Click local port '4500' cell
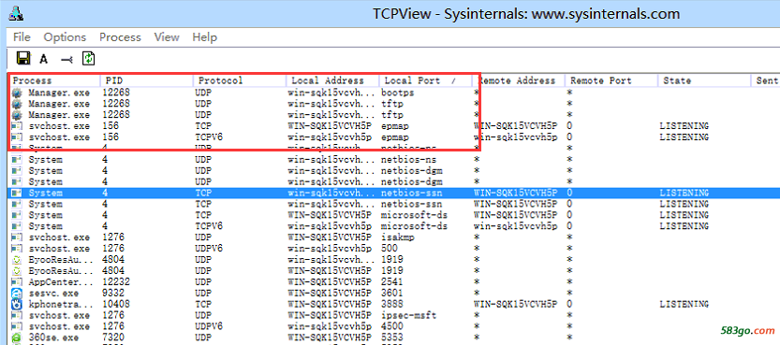 point(392,326)
